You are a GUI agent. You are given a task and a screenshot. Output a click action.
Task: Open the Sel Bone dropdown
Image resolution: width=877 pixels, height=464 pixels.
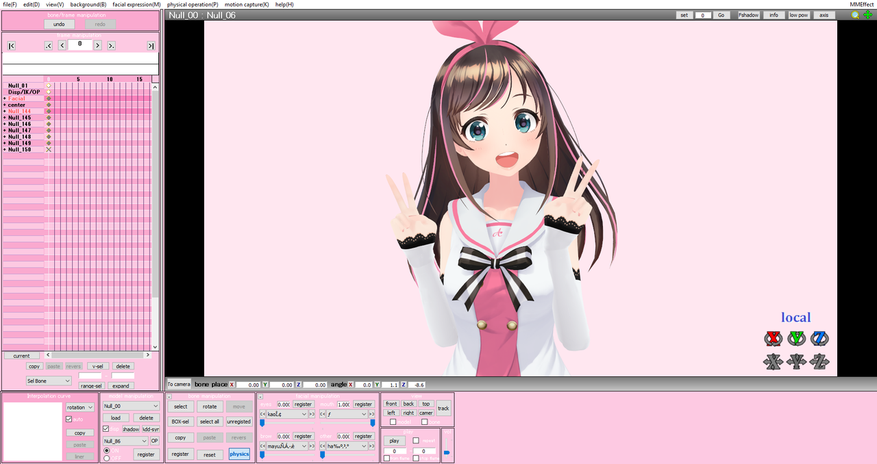49,381
